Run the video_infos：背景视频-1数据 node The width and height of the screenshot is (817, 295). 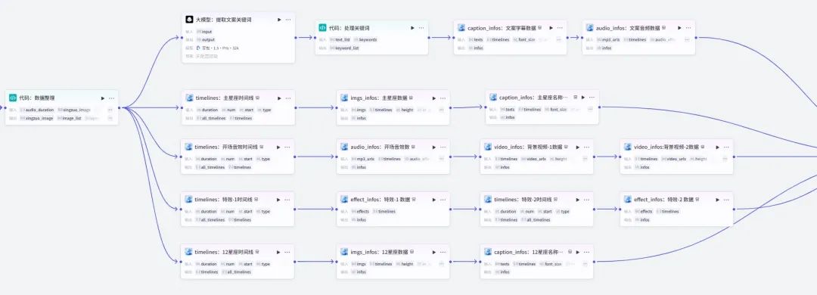click(577, 147)
